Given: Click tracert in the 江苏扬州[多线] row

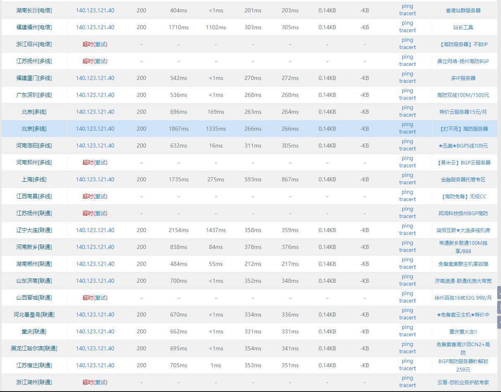Looking at the screenshot, I should tap(407, 64).
